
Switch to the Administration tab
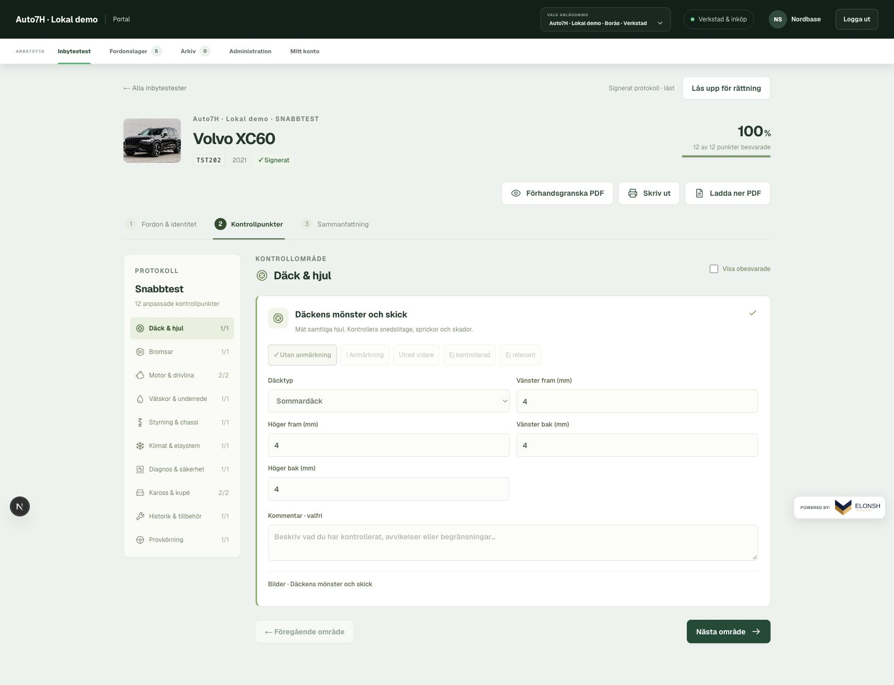point(250,51)
